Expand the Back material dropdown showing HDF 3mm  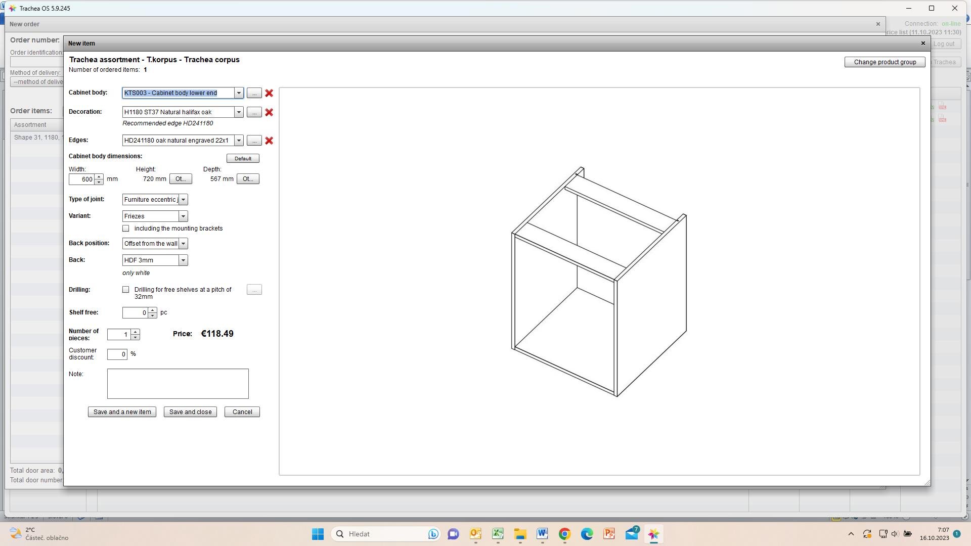click(x=183, y=260)
